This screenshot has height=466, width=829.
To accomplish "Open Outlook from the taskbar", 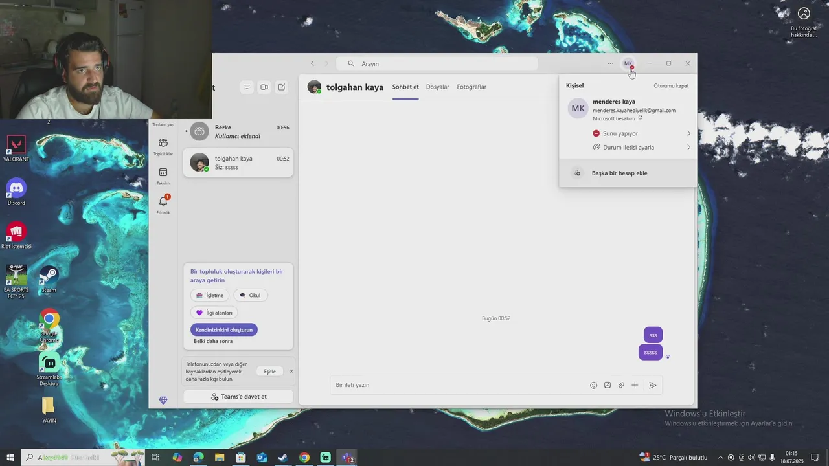I will (262, 458).
